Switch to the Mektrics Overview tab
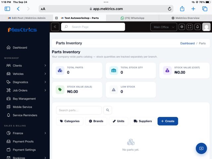The width and height of the screenshot is (212, 159). pos(185,18)
